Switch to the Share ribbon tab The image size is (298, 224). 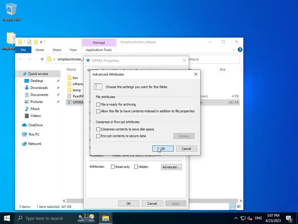click(57, 50)
